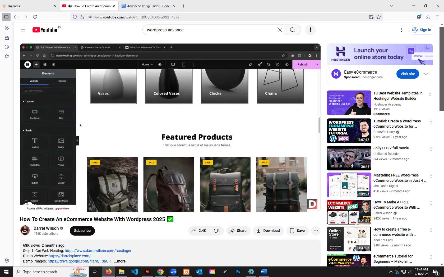This screenshot has width=444, height=277.
Task: Open Darrel Wilson channel avatar
Action: 25,230
